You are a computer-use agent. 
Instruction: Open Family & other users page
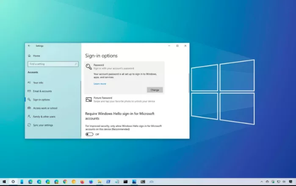pos(41,117)
